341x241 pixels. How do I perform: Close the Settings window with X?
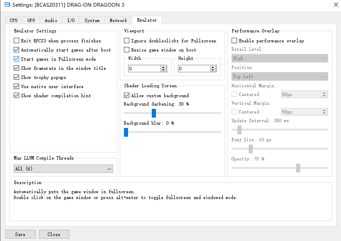(336, 5)
